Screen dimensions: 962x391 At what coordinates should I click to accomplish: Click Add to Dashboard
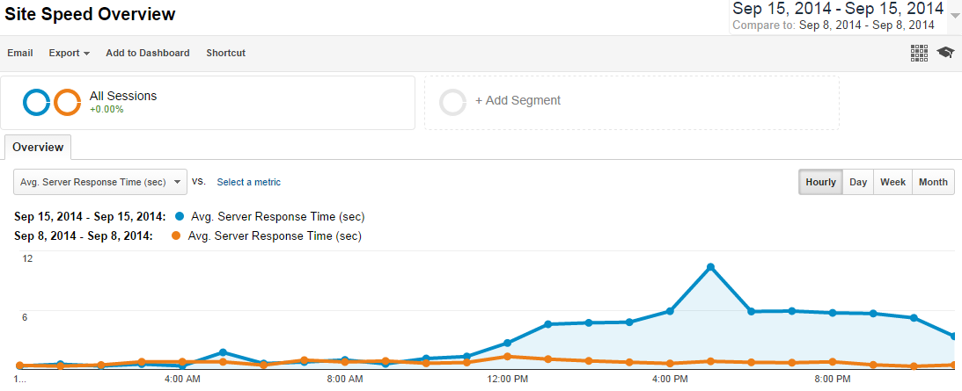(x=147, y=53)
